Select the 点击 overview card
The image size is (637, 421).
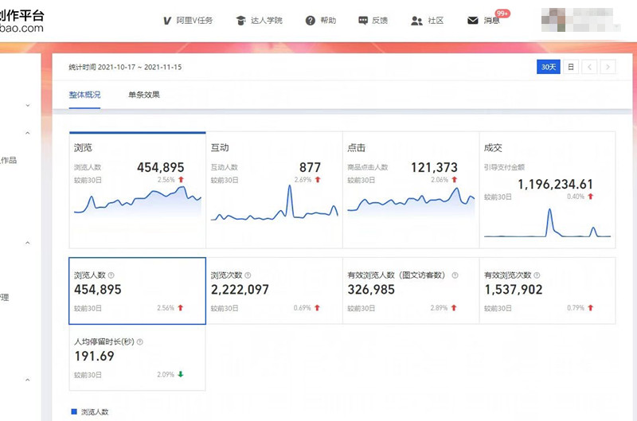pos(411,189)
